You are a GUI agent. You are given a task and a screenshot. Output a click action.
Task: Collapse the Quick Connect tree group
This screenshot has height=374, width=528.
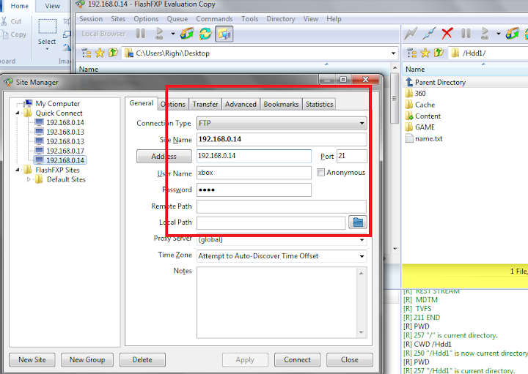coord(18,113)
